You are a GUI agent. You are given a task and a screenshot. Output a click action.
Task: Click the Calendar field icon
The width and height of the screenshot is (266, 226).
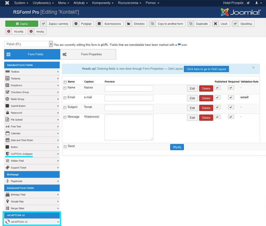(x=7, y=133)
